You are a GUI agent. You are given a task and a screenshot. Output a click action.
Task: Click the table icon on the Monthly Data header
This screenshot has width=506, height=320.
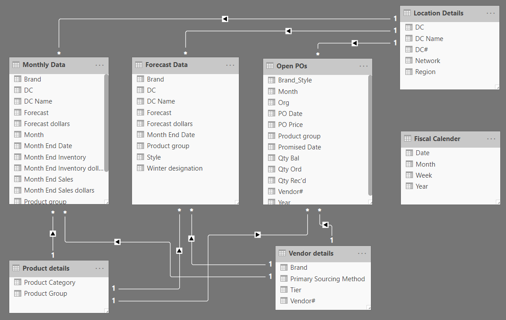[x=16, y=65]
